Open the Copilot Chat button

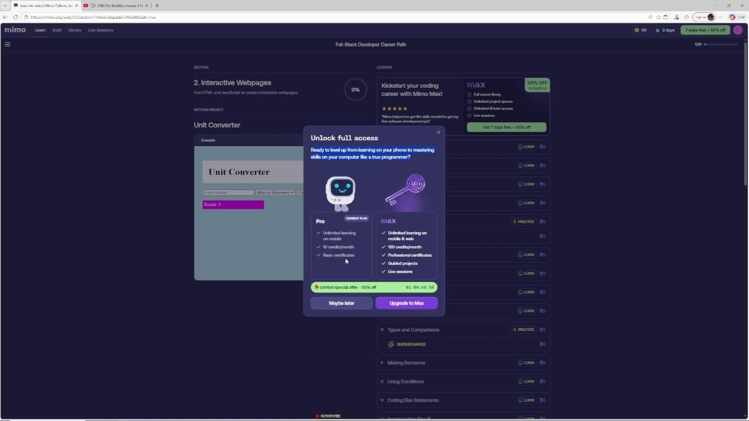pyautogui.click(x=736, y=17)
